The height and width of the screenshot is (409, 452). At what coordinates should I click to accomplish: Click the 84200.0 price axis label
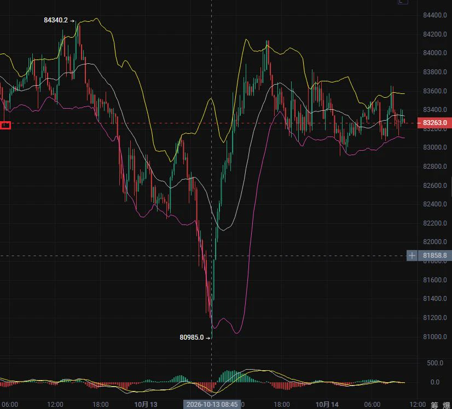click(x=434, y=34)
